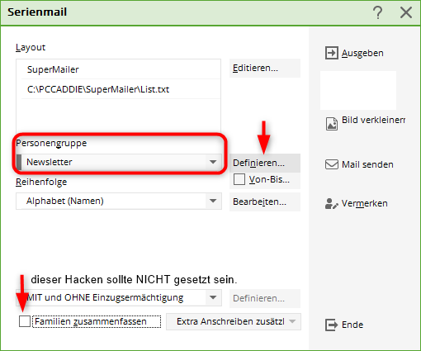Click the Vermerken person-pencil icon
421x351 pixels.
pos(331,204)
